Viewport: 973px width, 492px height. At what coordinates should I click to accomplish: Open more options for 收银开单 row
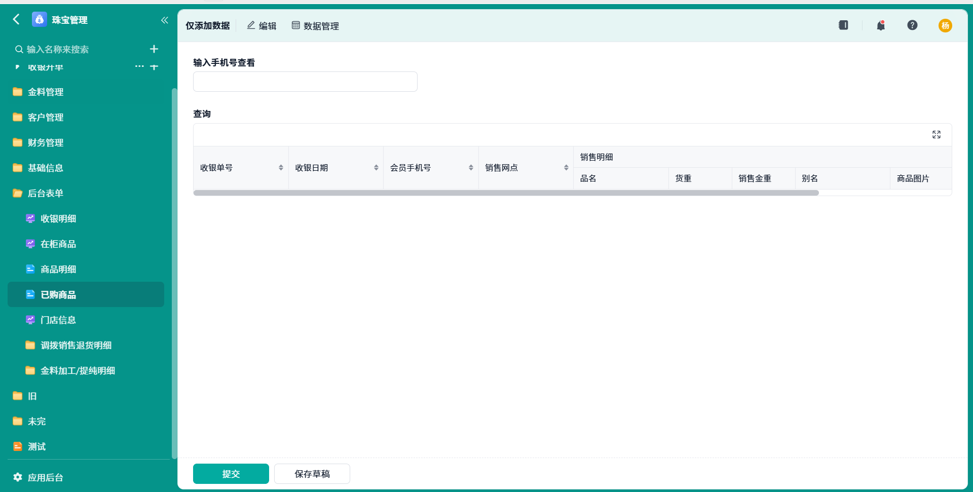click(x=139, y=66)
